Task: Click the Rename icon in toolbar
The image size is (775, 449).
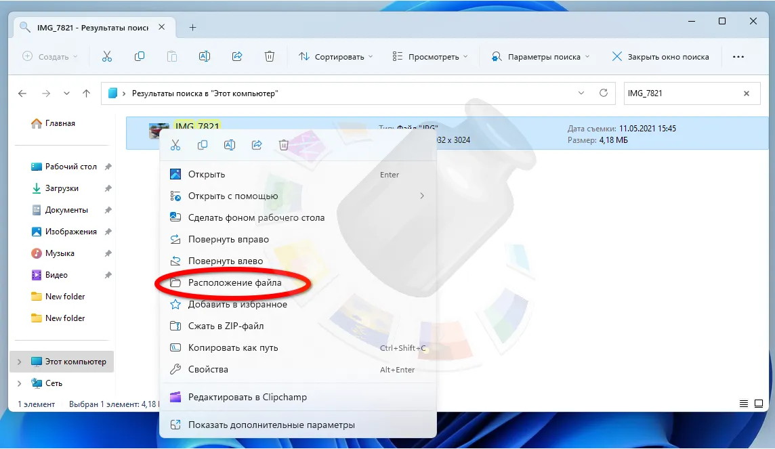Action: pyautogui.click(x=205, y=57)
